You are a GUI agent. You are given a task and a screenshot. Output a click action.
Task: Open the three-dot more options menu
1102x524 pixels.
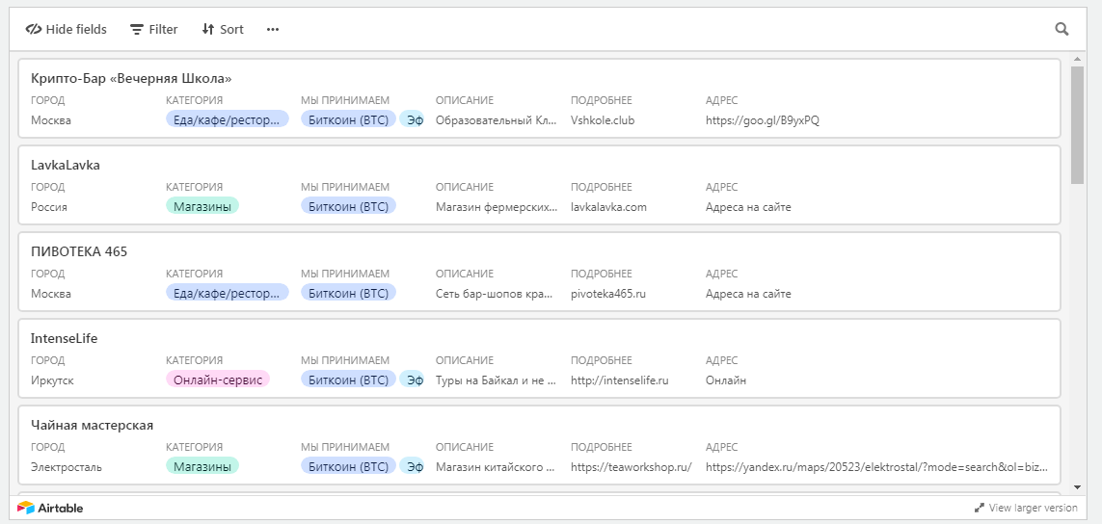pyautogui.click(x=273, y=30)
